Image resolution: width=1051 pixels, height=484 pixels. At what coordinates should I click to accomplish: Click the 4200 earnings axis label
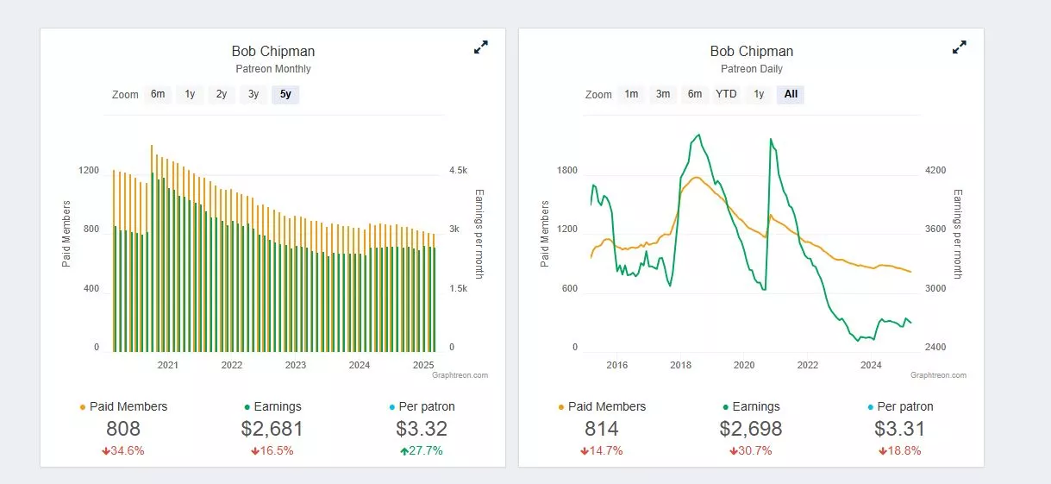point(935,171)
